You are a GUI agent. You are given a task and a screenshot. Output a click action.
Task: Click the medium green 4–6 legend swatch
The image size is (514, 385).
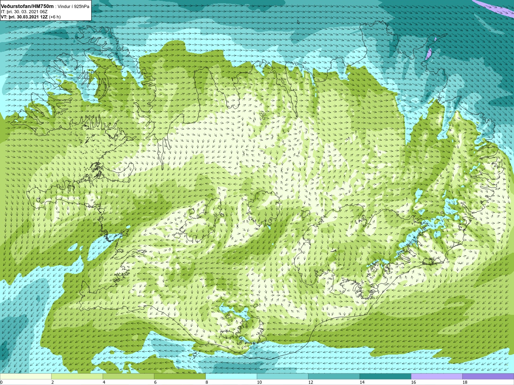point(128,377)
